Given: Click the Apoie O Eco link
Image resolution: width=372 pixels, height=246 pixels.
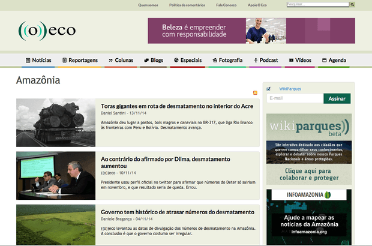Looking at the screenshot, I should 257,5.
